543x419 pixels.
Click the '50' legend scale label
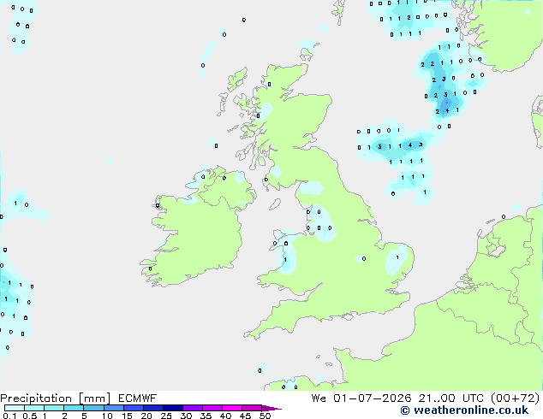click(x=265, y=416)
